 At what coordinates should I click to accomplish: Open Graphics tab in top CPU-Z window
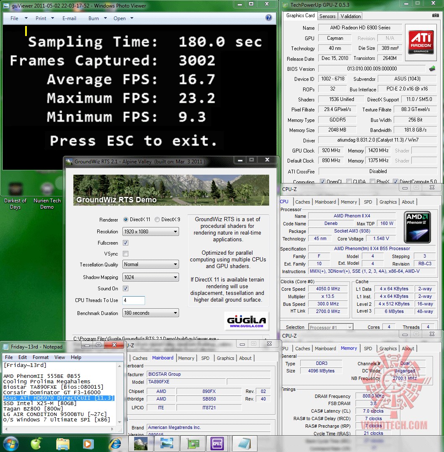388,202
